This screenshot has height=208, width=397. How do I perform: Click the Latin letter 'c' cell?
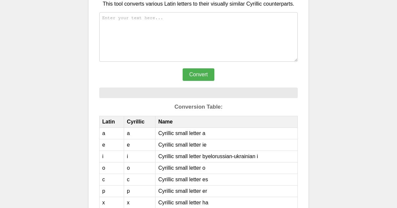click(104, 180)
